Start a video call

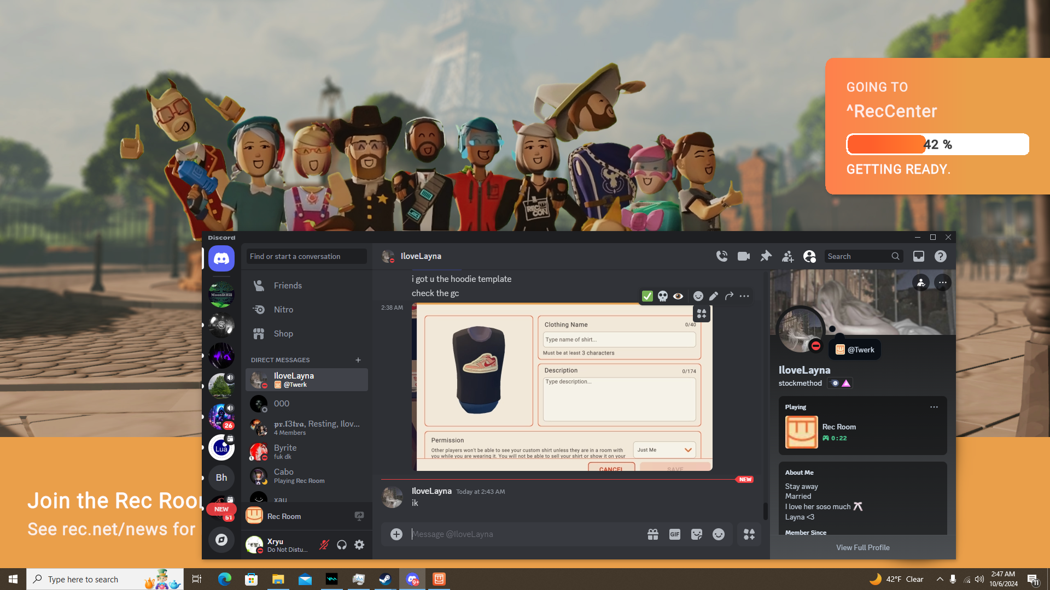click(744, 256)
